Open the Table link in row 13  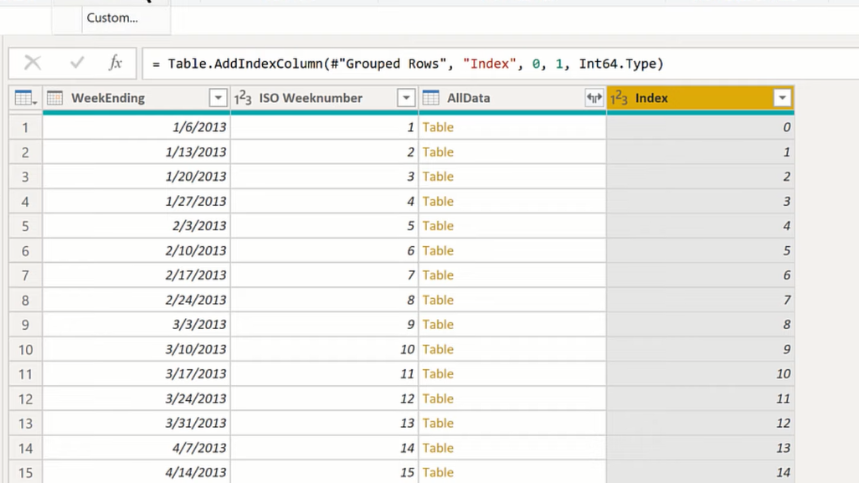[438, 423]
